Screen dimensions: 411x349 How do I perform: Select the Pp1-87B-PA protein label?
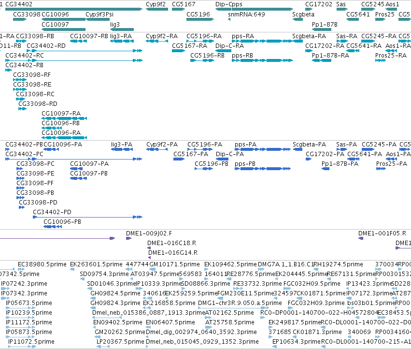pos(340,164)
